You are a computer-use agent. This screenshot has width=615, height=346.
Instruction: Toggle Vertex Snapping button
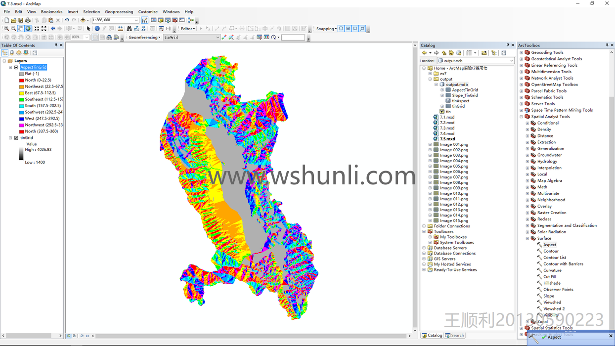[x=355, y=29]
